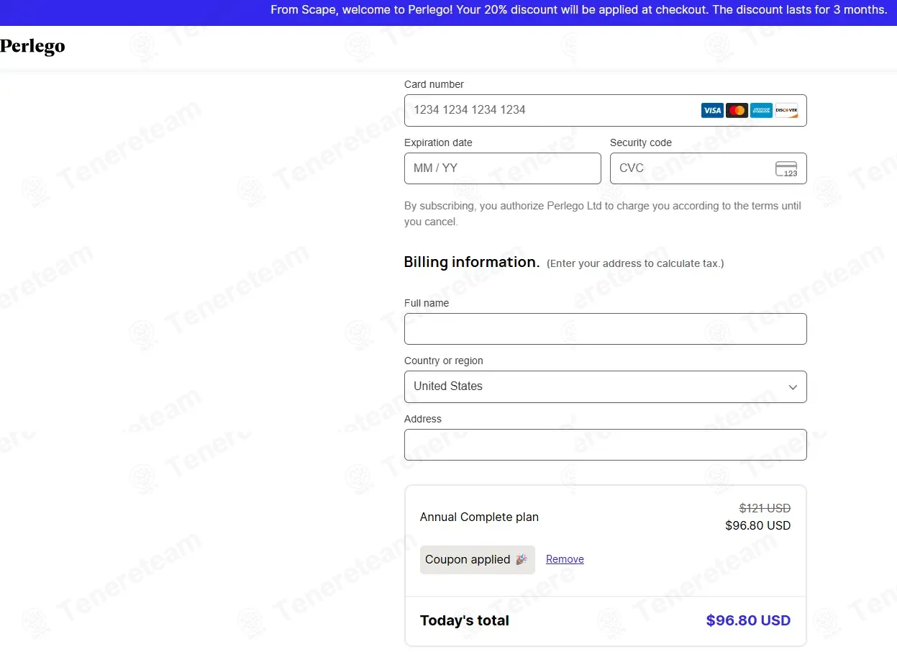Click the Remove coupon link
Screen dimensions: 897x652
[x=565, y=559]
